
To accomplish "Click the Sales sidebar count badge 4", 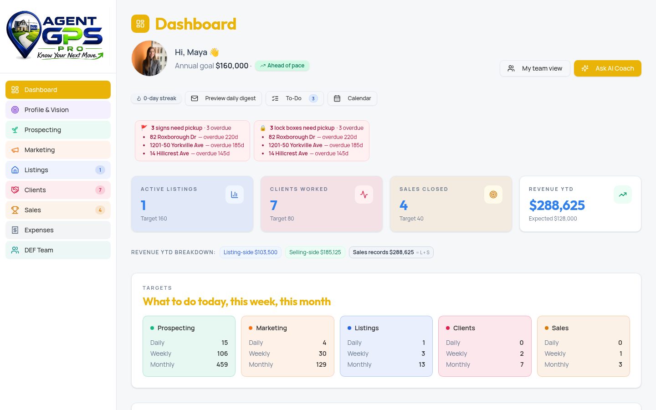I will point(100,210).
